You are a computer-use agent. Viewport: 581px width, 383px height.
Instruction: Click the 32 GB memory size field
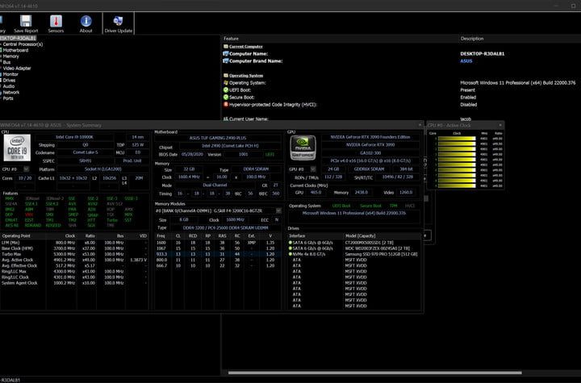coord(189,169)
